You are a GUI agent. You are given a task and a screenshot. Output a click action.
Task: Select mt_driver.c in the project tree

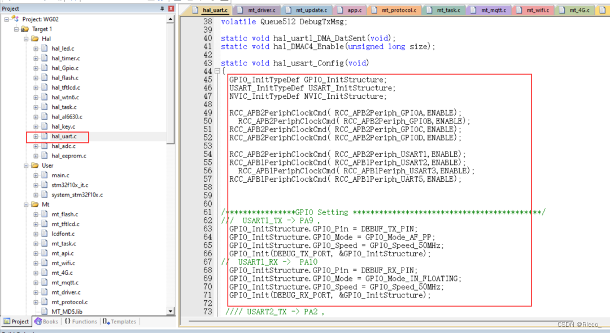[x=66, y=292]
